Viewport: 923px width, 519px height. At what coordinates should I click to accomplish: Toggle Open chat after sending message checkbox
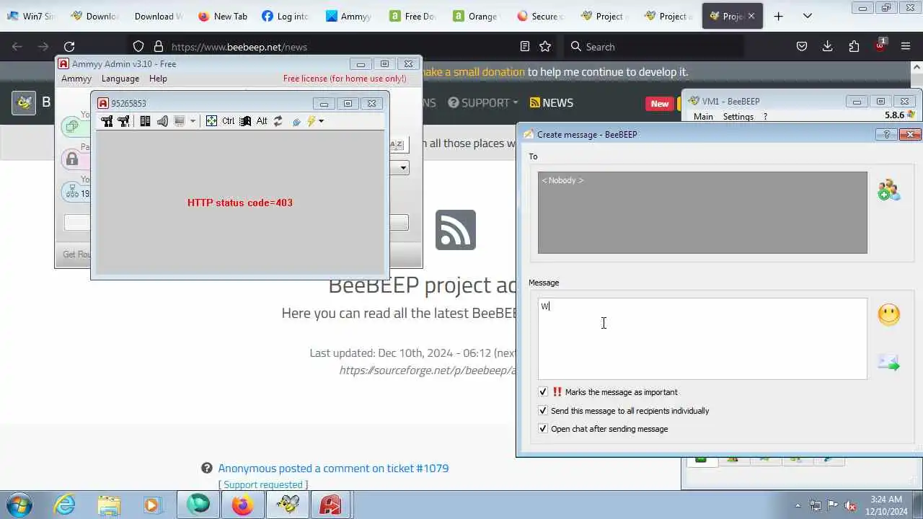pyautogui.click(x=543, y=429)
